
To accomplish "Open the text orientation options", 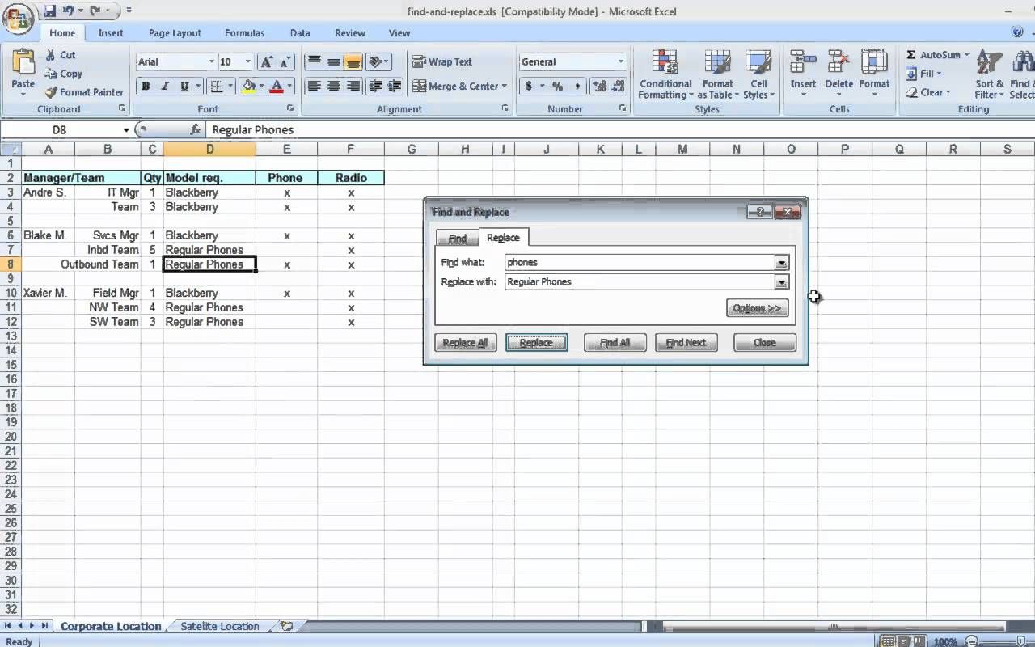I will pyautogui.click(x=378, y=61).
